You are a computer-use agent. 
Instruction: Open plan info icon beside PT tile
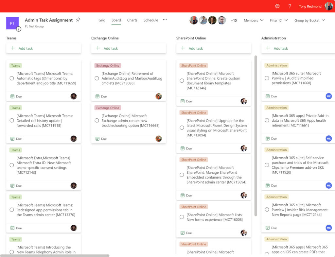pos(19,29)
